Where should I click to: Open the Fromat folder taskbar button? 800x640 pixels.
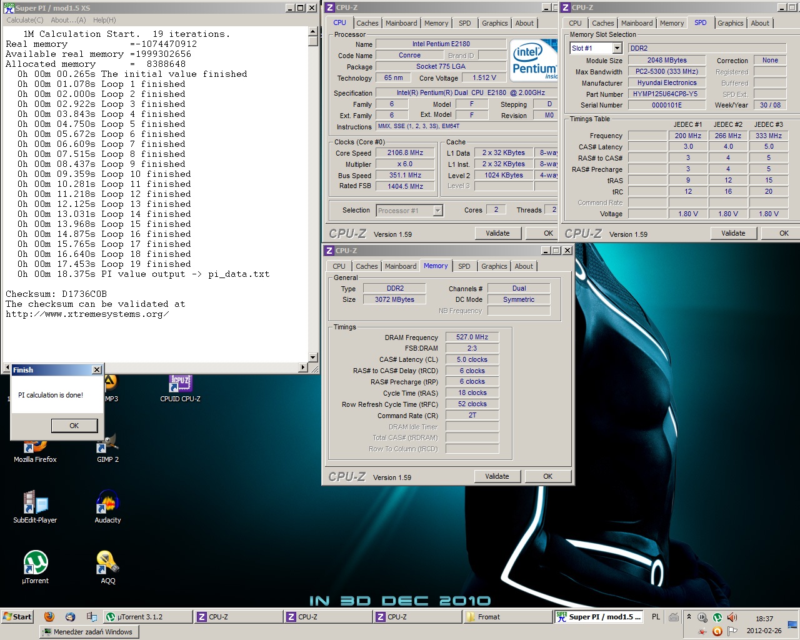507,617
